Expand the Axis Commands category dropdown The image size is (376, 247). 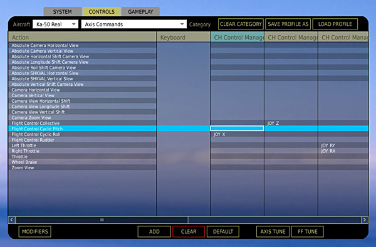pyautogui.click(x=134, y=24)
